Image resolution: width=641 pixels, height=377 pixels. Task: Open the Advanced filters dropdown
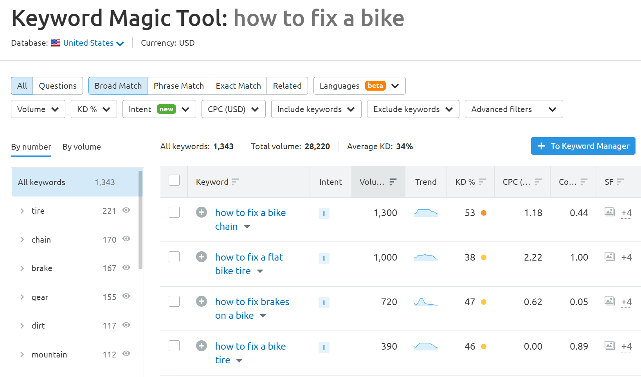(x=513, y=109)
